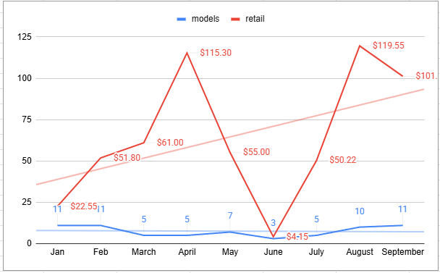Select the $51.80 data label
The height and width of the screenshot is (273, 440).
(127, 158)
